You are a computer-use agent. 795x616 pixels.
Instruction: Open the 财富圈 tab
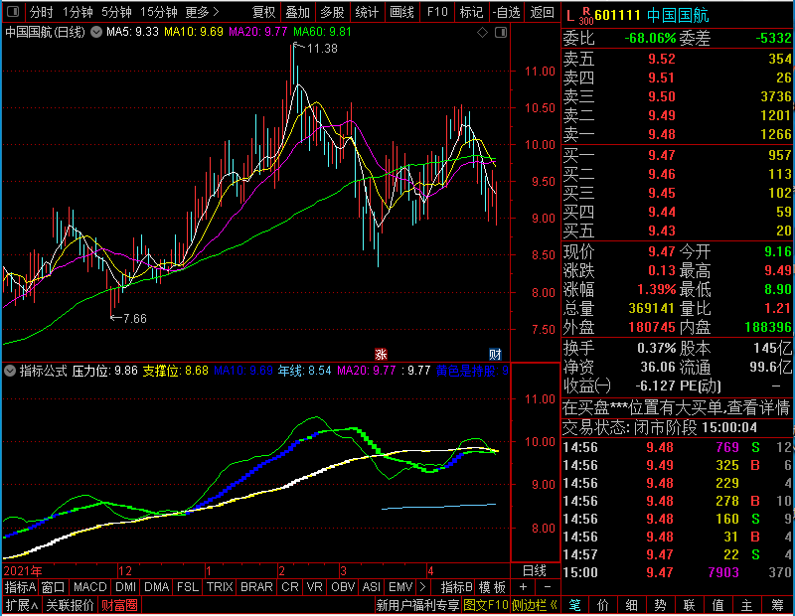119,605
